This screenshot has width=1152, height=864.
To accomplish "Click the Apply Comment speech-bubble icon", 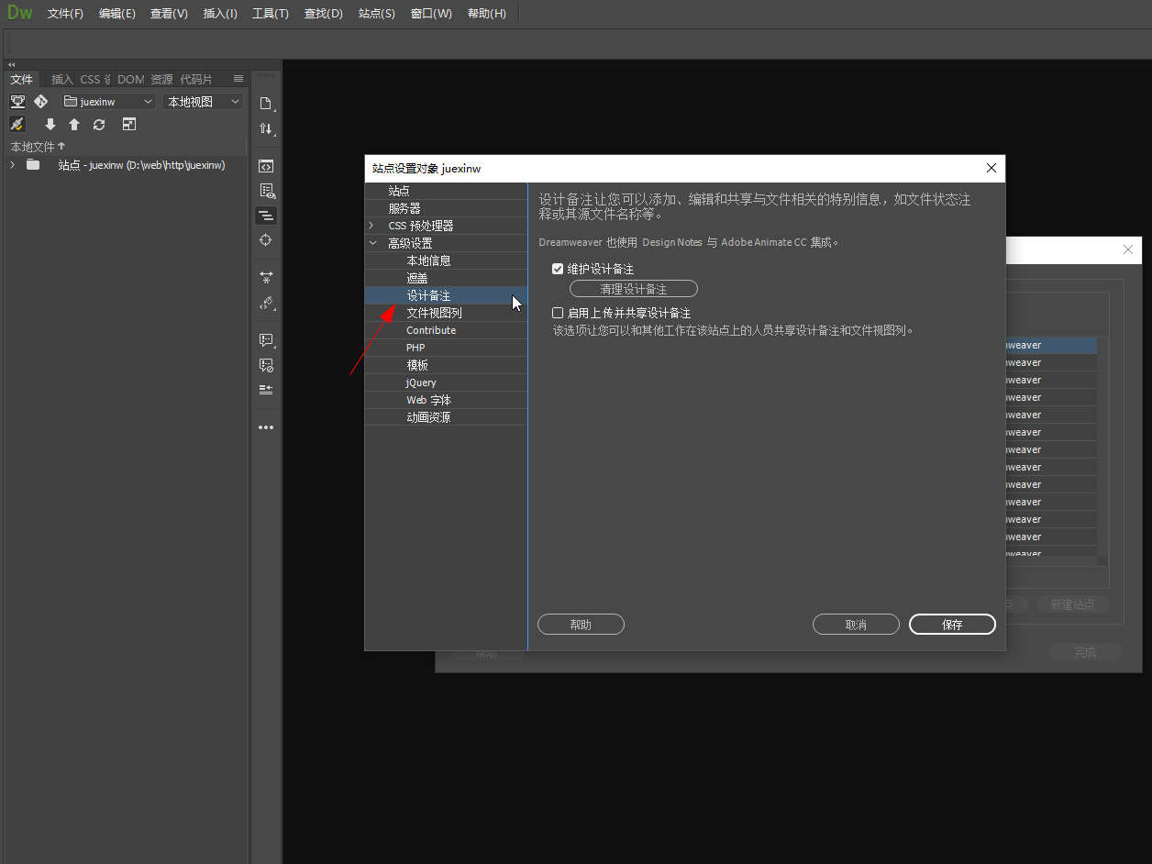I will click(266, 339).
